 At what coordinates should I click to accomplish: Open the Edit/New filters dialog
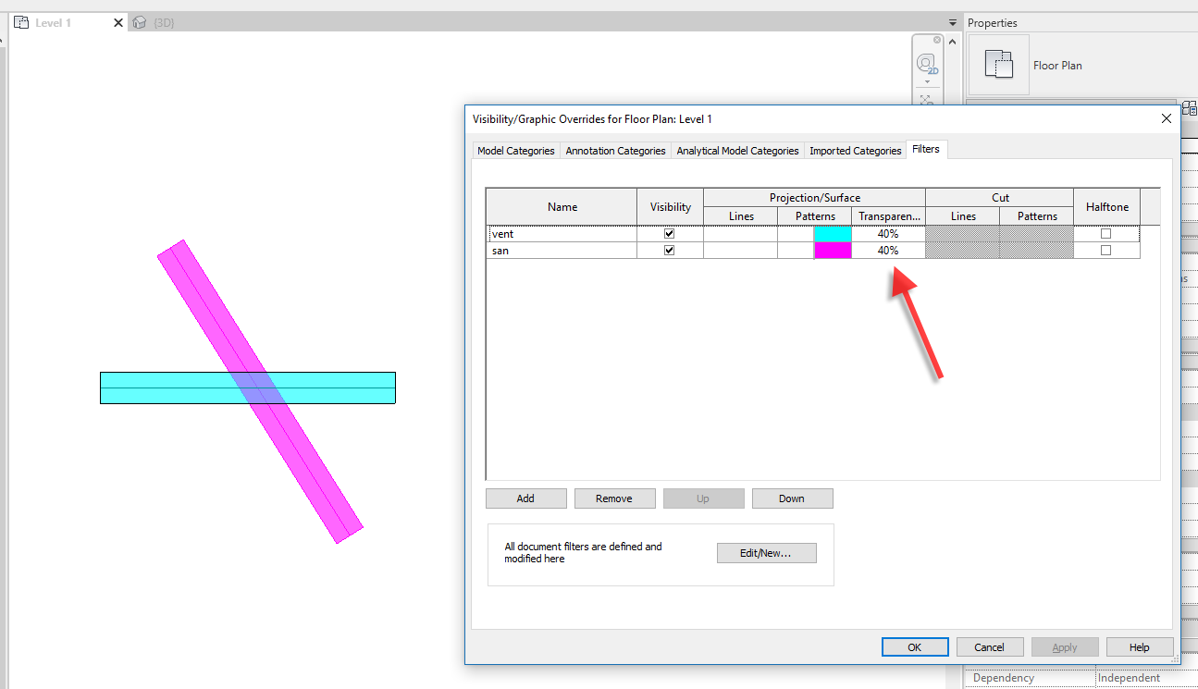coord(766,553)
